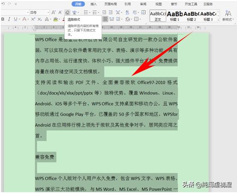Viewport: 237px width, 193px height.
Task: Expand the borders dropdown arrow
Action: (140, 19)
